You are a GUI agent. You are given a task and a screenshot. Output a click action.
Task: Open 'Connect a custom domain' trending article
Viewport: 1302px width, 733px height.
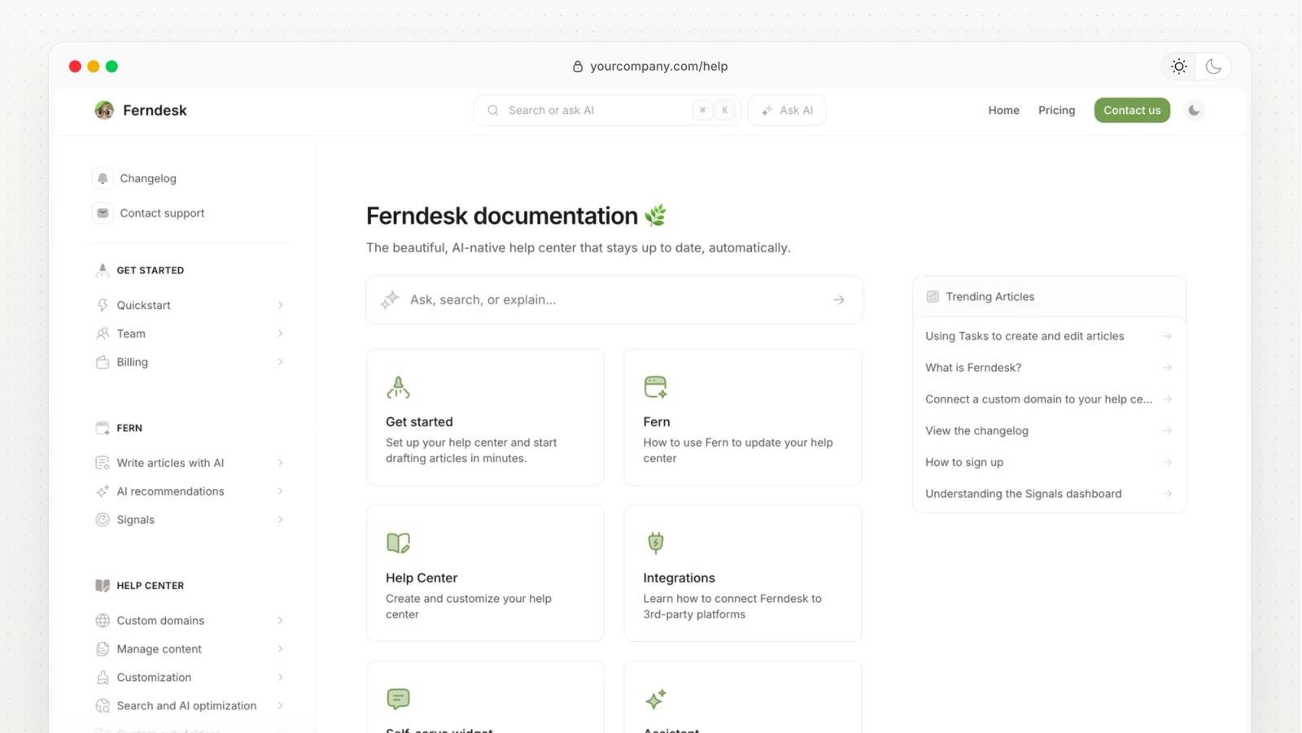(x=1049, y=399)
